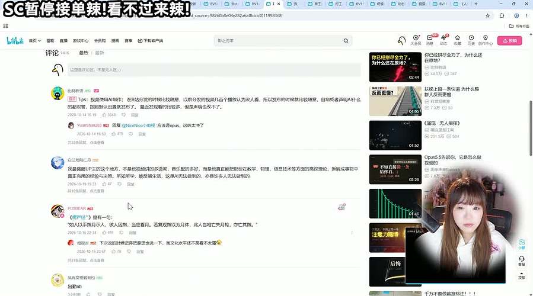Like the 出勤nb comment
This screenshot has height=296, width=533.
88,294
